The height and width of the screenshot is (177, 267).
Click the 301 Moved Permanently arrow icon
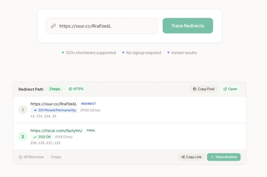[35, 110]
